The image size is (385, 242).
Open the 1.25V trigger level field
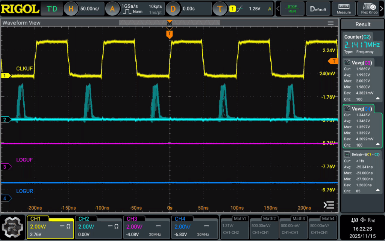pyautogui.click(x=255, y=9)
